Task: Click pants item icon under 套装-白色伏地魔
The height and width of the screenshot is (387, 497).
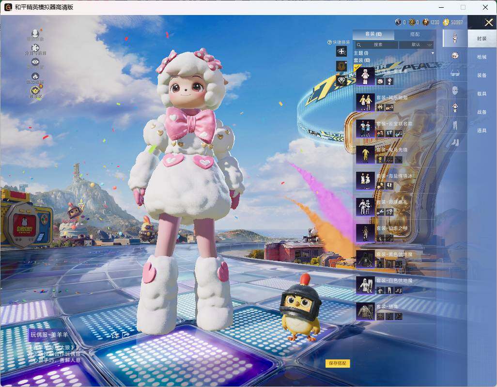Action: [389, 290]
